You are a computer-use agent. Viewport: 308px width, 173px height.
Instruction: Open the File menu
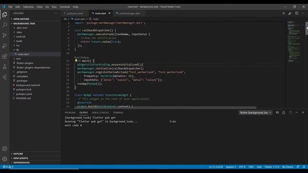[x=10, y=7]
